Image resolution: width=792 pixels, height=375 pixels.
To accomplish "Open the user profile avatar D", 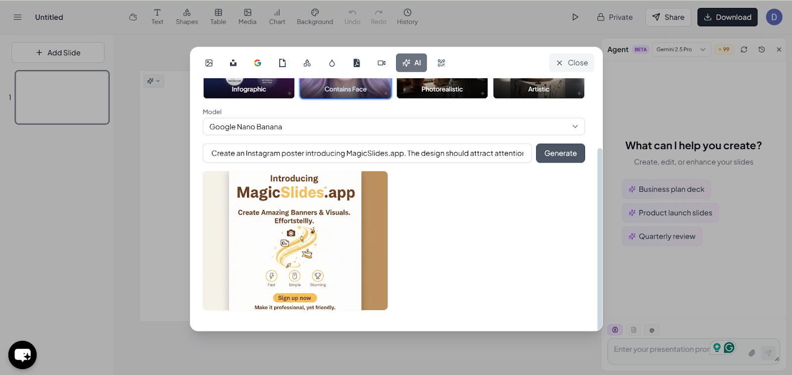I will tap(774, 17).
